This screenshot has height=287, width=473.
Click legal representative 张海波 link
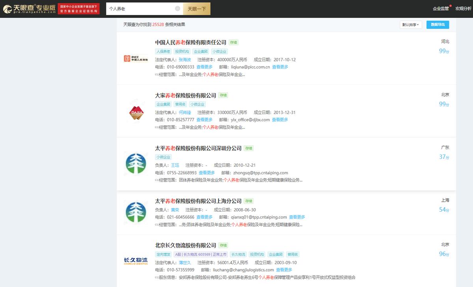click(x=184, y=60)
